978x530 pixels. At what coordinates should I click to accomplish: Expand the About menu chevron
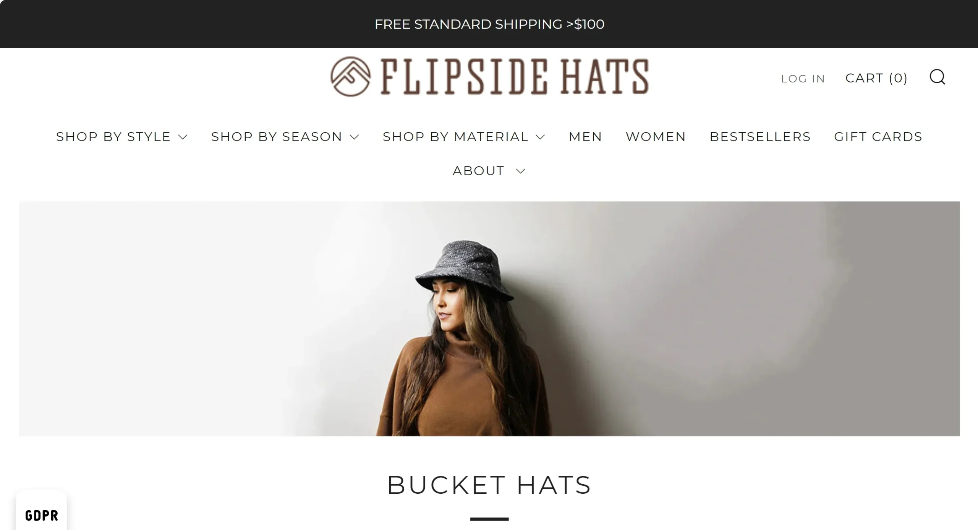521,171
